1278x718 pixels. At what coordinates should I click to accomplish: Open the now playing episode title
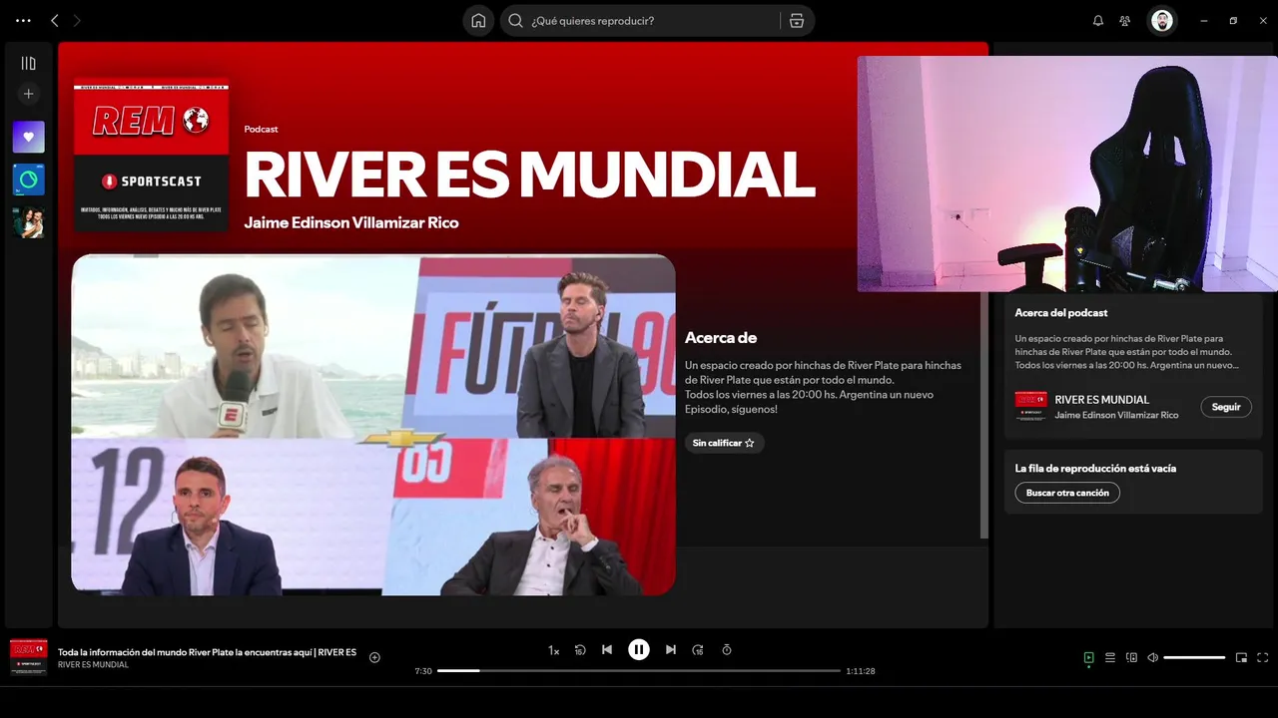(x=207, y=652)
